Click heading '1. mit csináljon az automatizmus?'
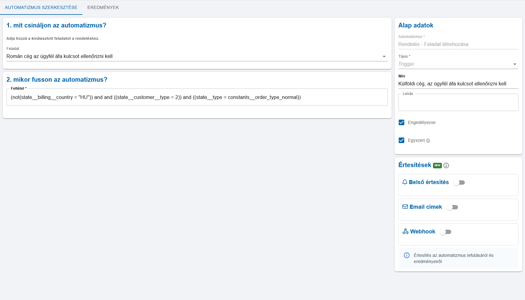Screen dimensions: 525x300 (56, 25)
